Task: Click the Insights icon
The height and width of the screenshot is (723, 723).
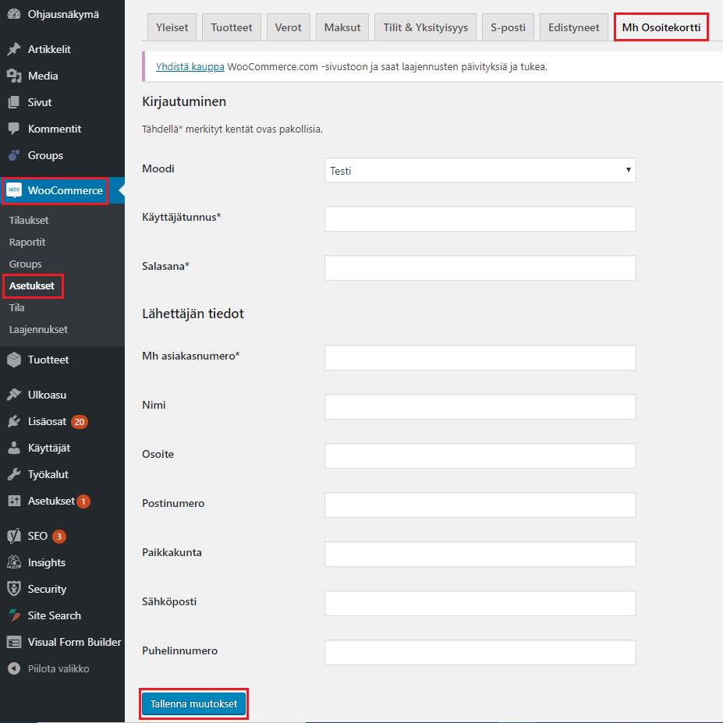Action: pos(14,562)
